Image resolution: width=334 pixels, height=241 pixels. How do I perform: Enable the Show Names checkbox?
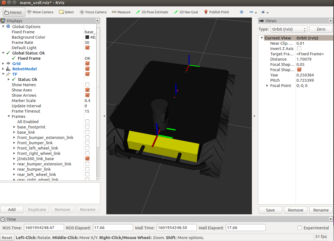click(x=87, y=85)
